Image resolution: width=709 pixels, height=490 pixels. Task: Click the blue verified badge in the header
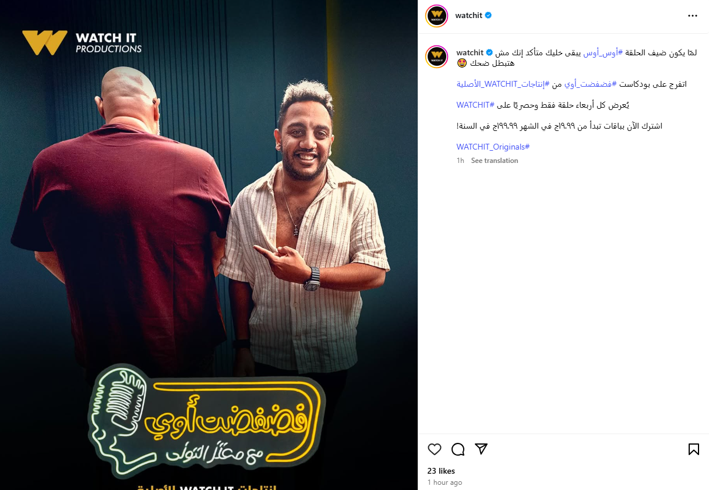click(x=488, y=16)
